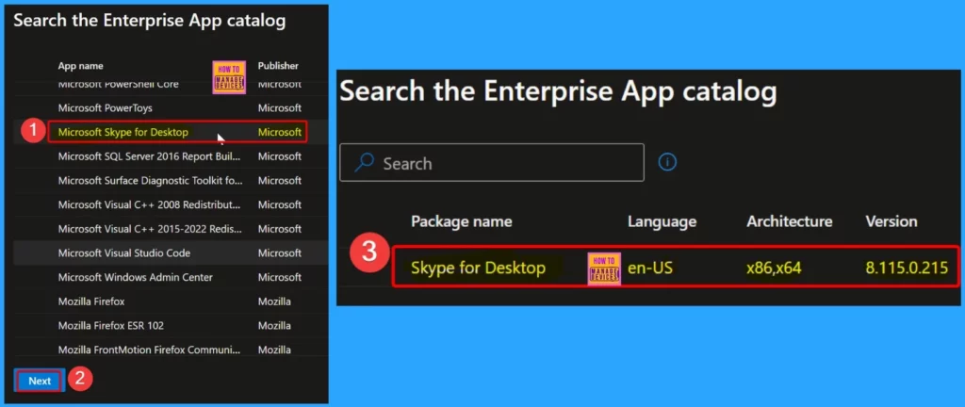
Task: Select Microsoft Visual Studio Code
Action: tap(124, 253)
